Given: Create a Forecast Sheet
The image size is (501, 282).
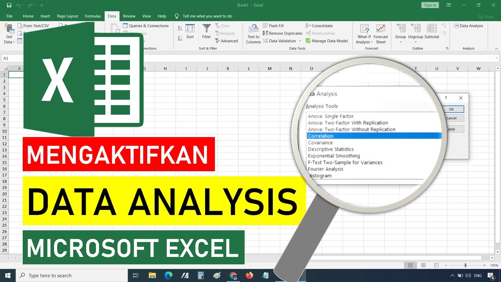Looking at the screenshot, I should click(381, 34).
